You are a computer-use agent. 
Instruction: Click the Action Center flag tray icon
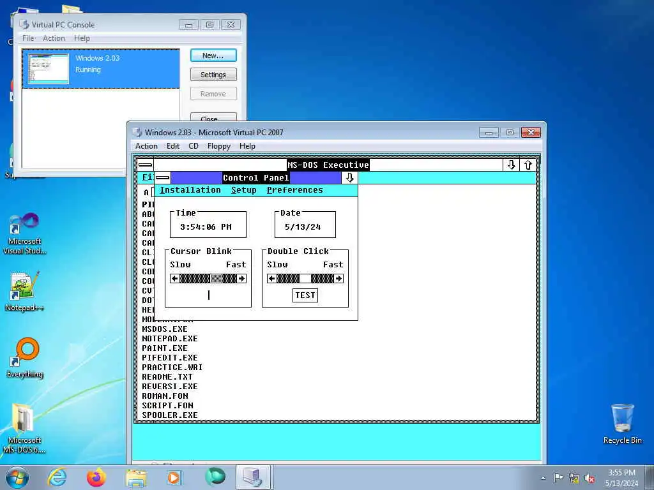pos(558,478)
